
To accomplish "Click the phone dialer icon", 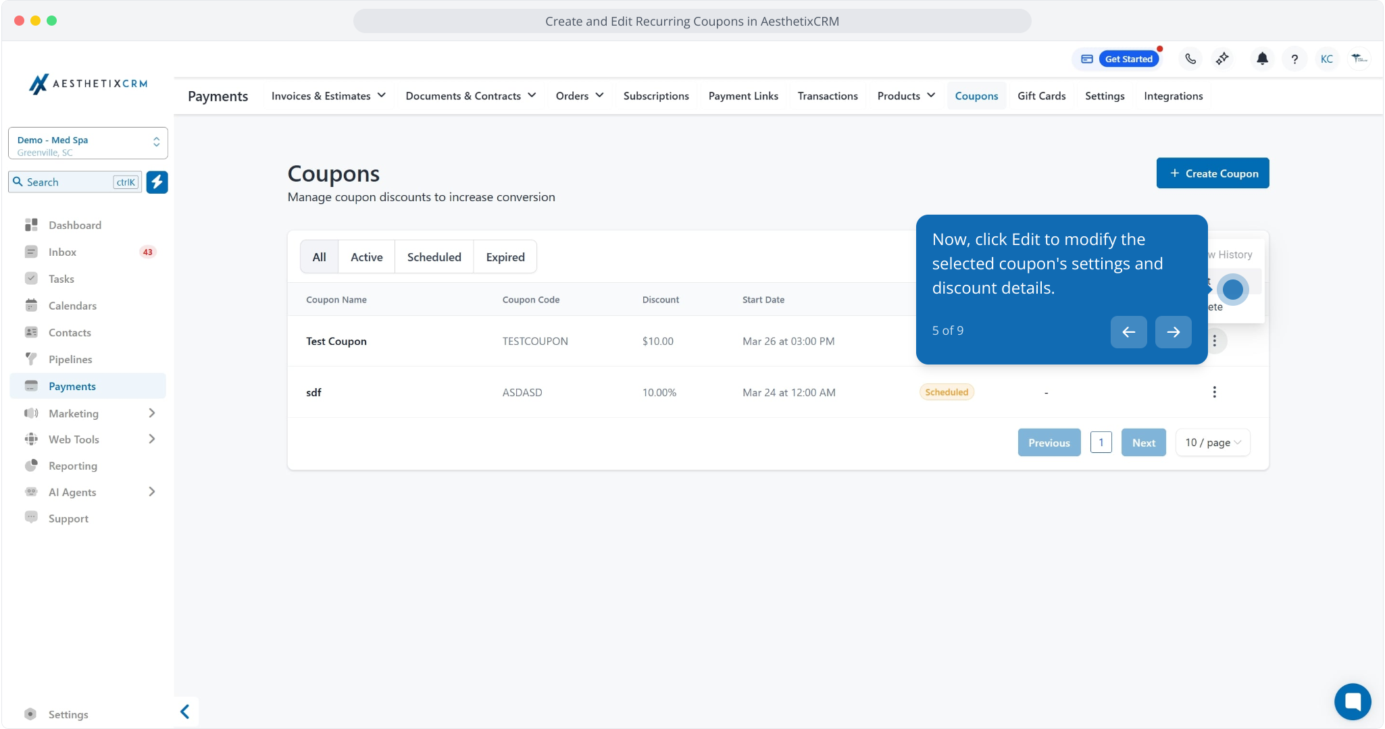I will [1190, 59].
